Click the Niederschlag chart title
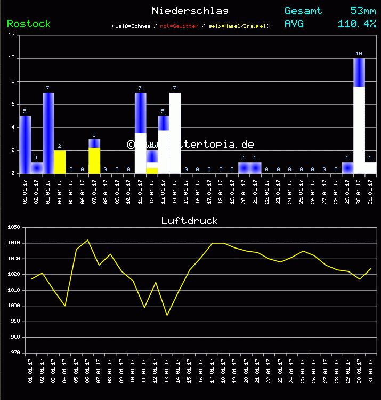Viewport: 381px width, 400px height. point(190,11)
